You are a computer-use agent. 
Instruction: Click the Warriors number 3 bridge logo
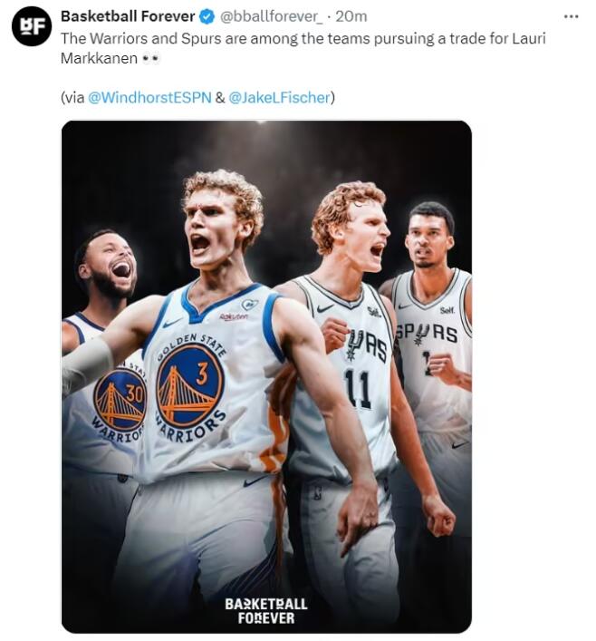(189, 384)
